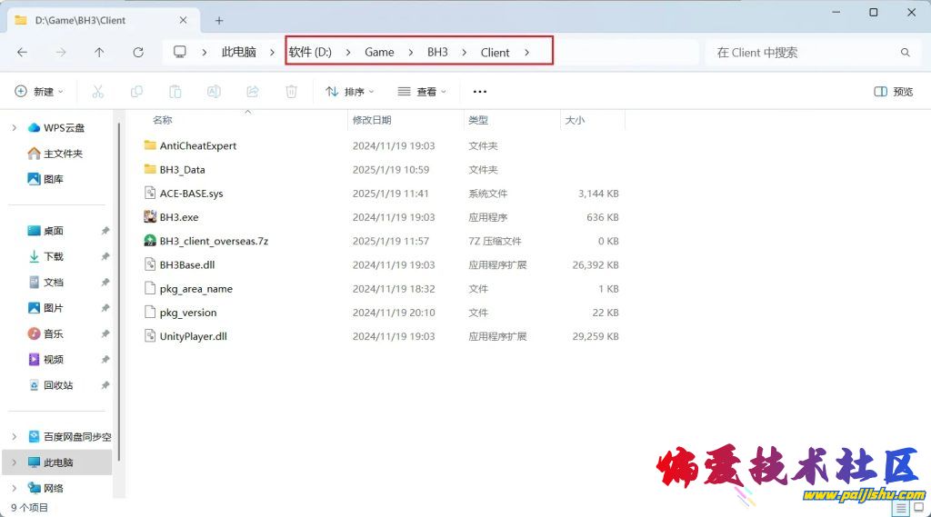Viewport: 931px width, 517px height.
Task: Open 下载 (Downloads) in sidebar
Action: [54, 257]
